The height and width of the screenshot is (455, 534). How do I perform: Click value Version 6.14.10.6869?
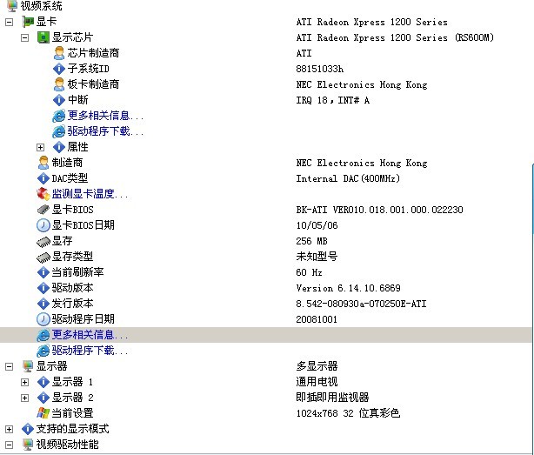[349, 288]
